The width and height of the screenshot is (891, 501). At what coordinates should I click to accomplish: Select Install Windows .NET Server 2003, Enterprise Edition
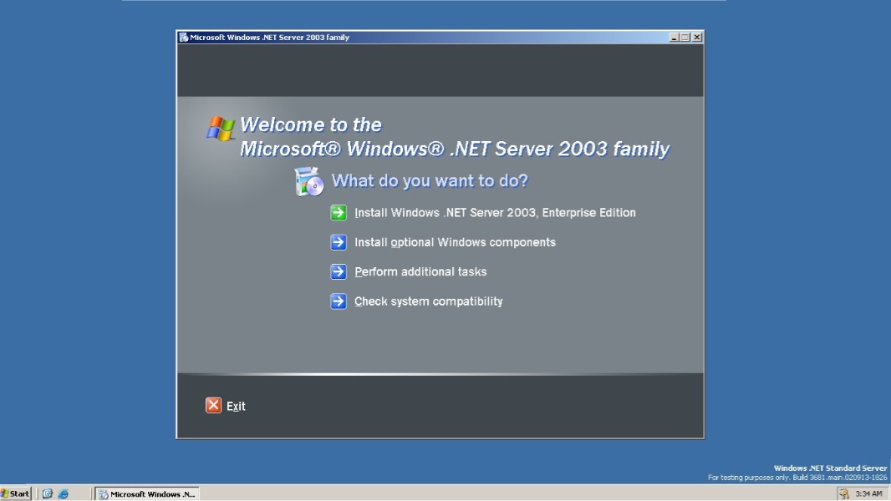tap(495, 213)
